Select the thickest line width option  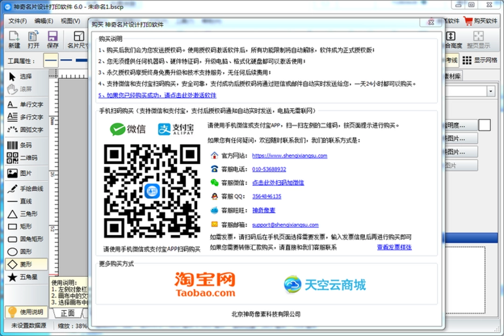[x=81, y=60]
